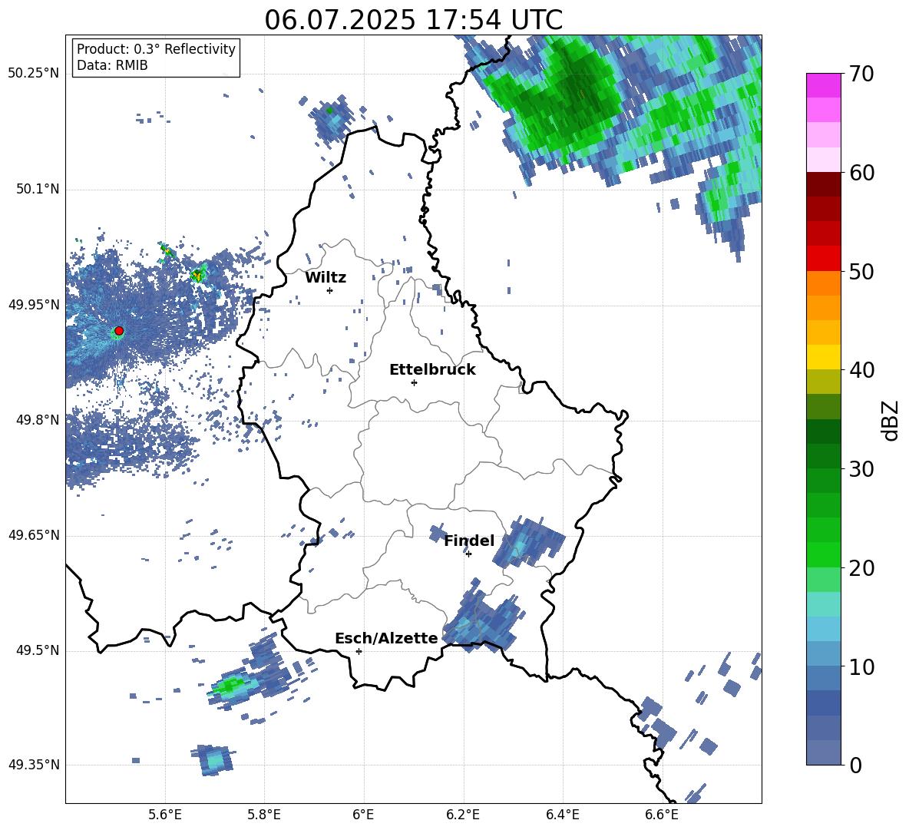Click the Esch/Alzette city label
Image resolution: width=909 pixels, height=830 pixels.
click(387, 638)
